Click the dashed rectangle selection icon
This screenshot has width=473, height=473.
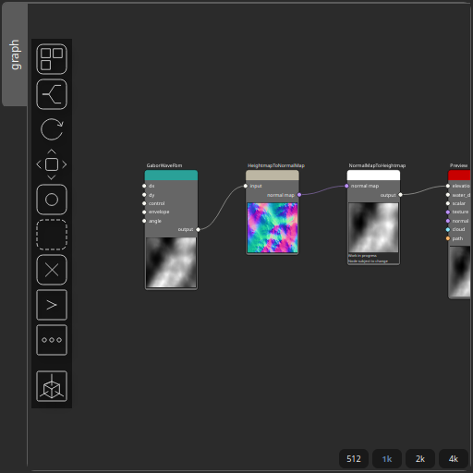click(52, 235)
